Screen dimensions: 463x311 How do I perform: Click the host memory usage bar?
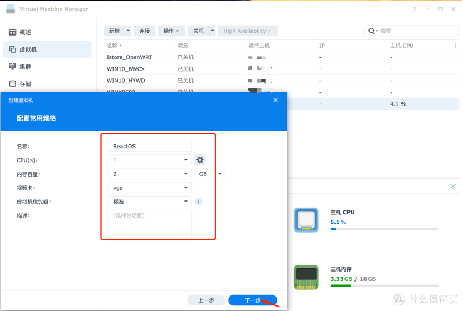pos(384,286)
